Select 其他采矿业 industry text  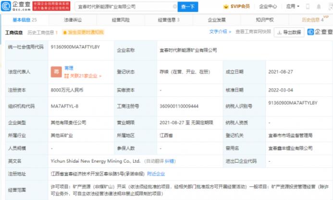(62, 135)
